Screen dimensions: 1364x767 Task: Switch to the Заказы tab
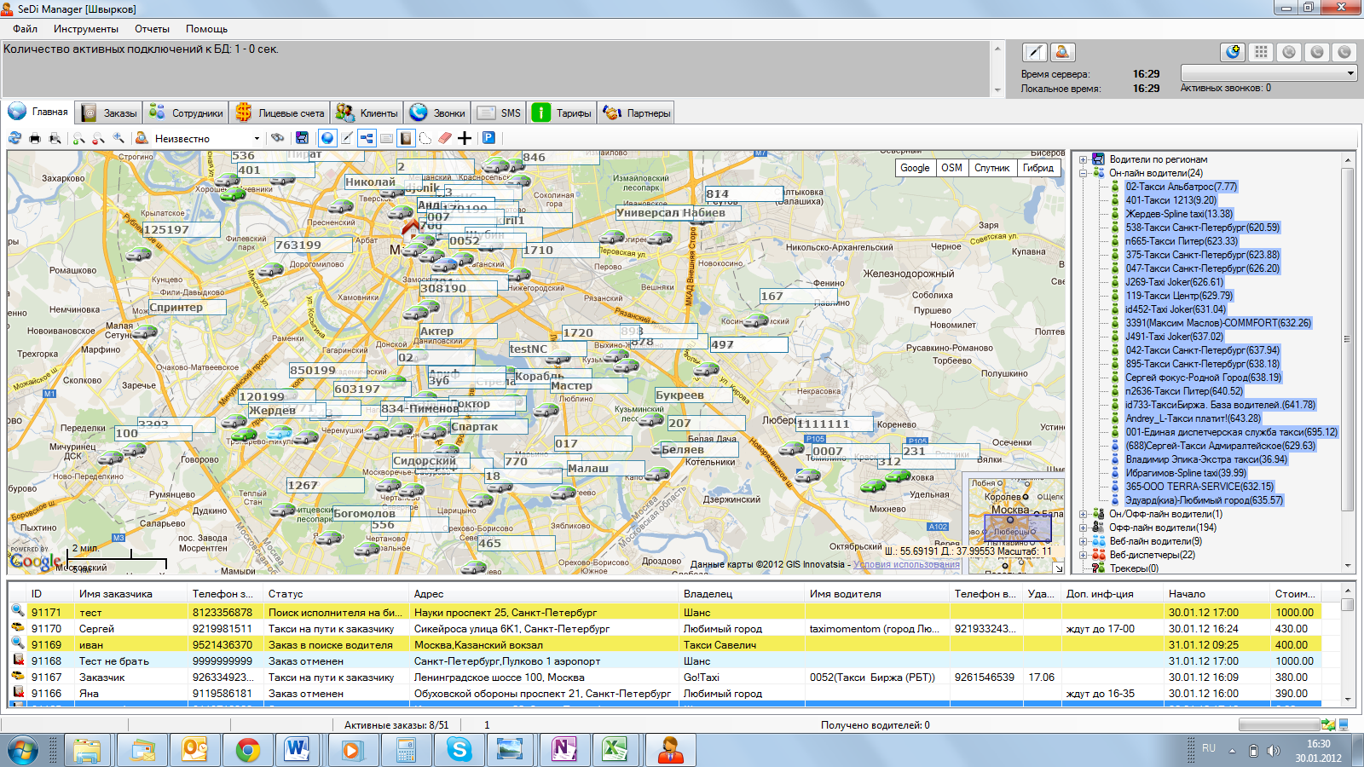108,112
